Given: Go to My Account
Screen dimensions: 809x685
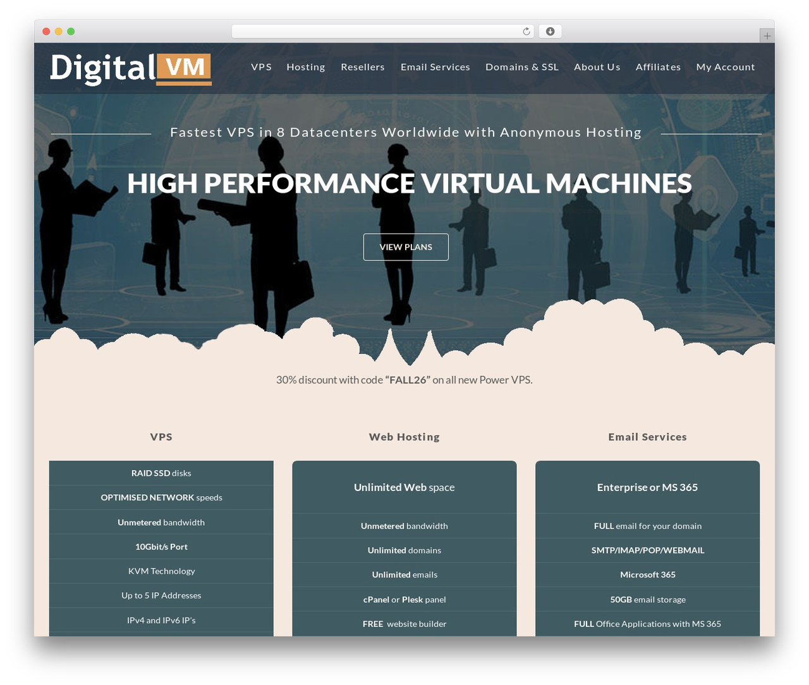Looking at the screenshot, I should click(726, 67).
